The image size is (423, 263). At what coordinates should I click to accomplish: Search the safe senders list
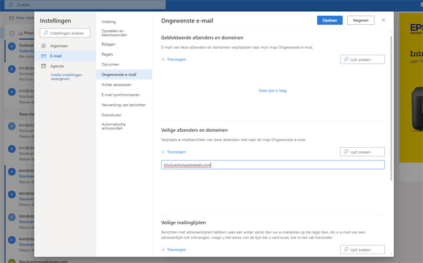pos(362,152)
